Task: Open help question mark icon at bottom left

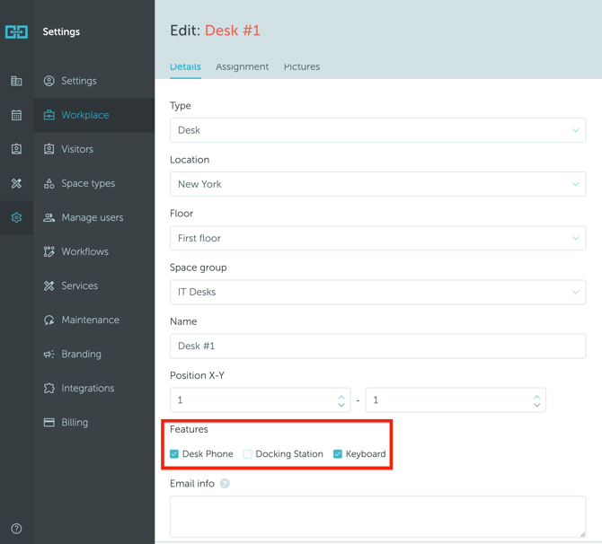Action: click(x=16, y=529)
